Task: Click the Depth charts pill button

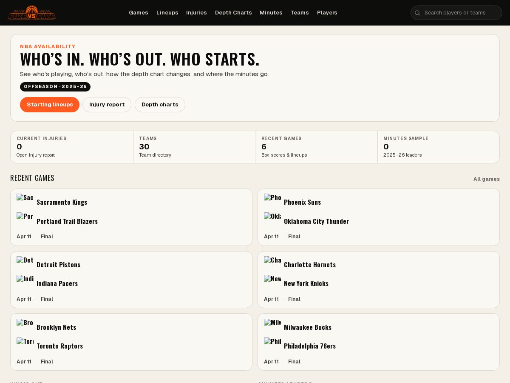Action: [160, 105]
